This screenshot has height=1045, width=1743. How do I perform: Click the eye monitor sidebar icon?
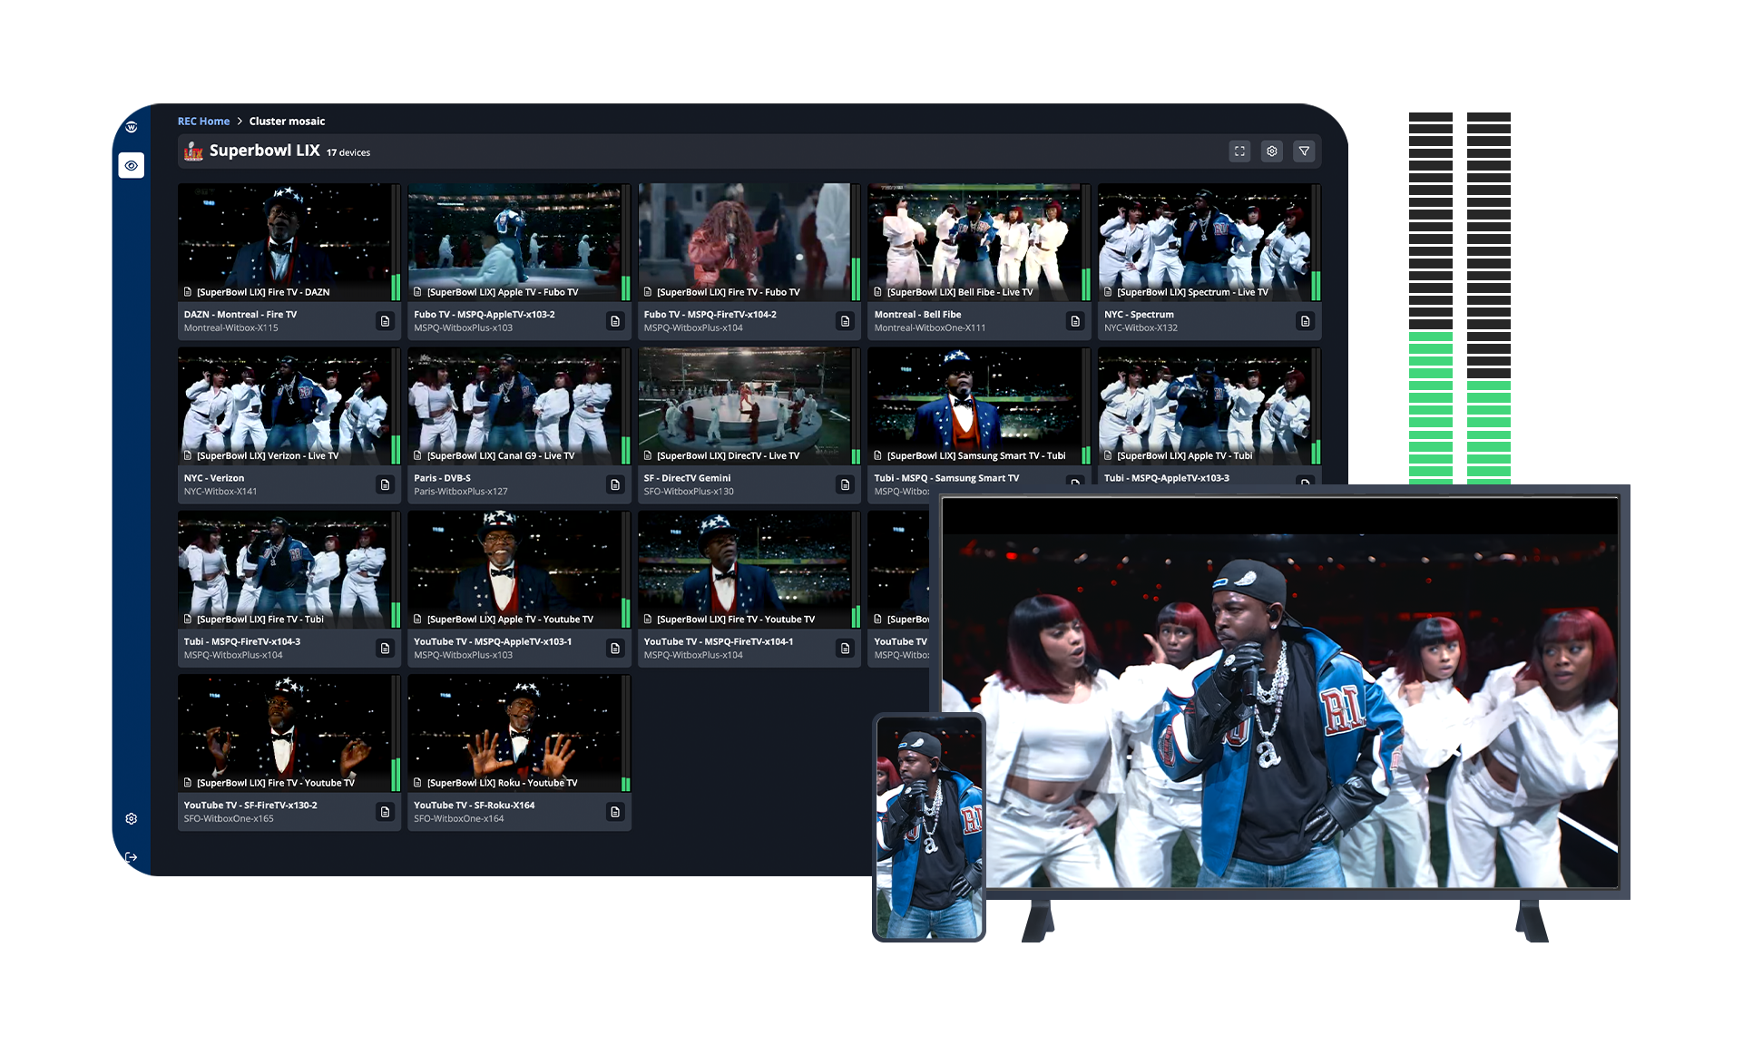[x=132, y=165]
